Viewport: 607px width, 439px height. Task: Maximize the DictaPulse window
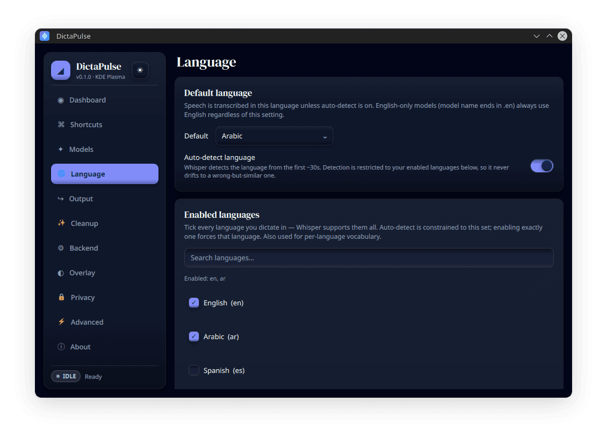[550, 36]
